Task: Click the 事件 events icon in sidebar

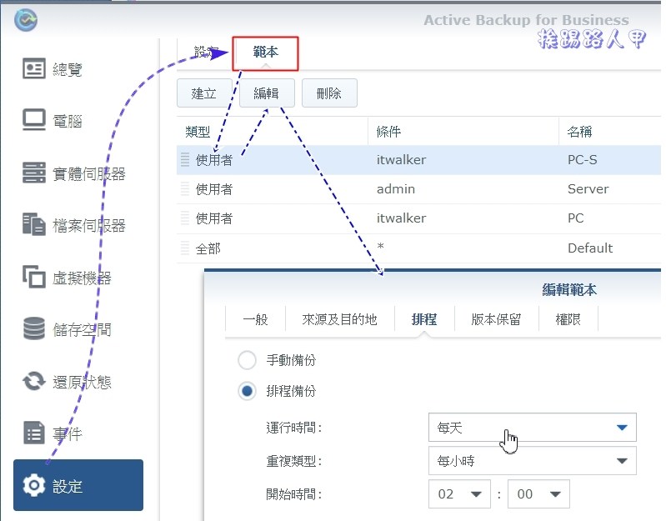Action: coord(34,433)
